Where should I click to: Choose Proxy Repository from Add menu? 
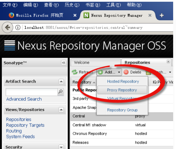(122, 90)
